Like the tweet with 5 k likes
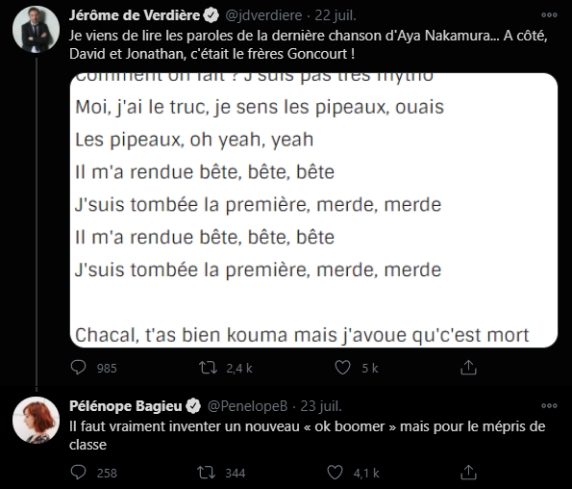 point(342,368)
